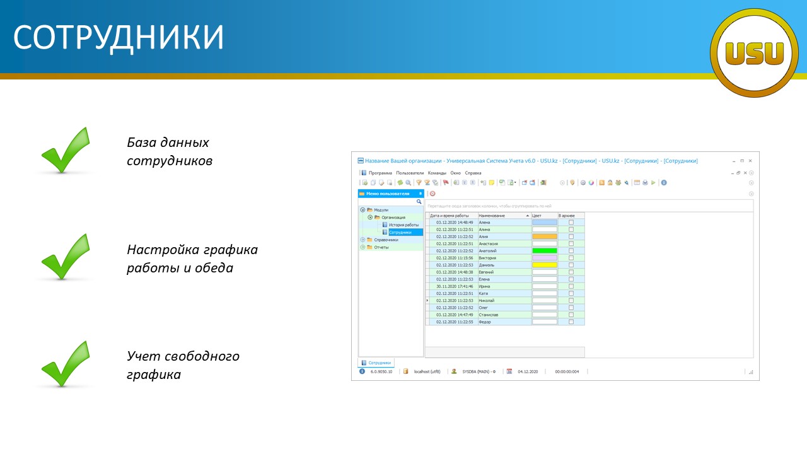The width and height of the screenshot is (807, 454).
Task: Switch to the Сотрудники bottom tab
Action: (x=376, y=363)
